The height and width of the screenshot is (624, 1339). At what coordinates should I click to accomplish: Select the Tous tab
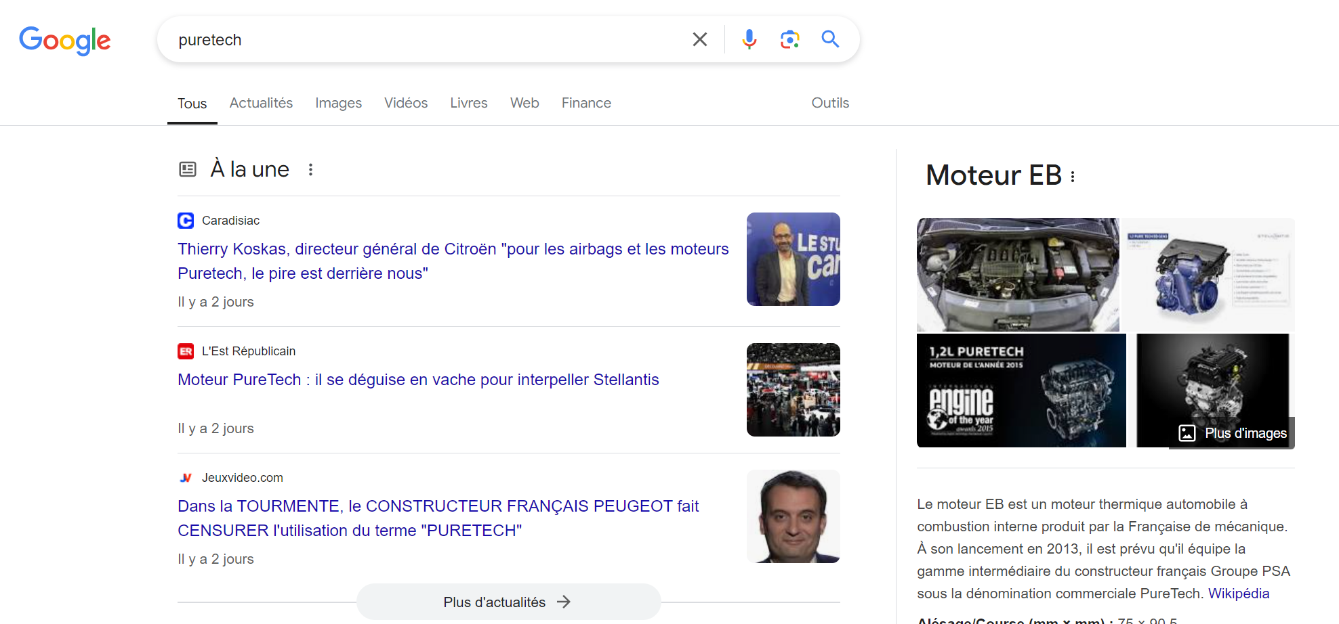pyautogui.click(x=192, y=104)
